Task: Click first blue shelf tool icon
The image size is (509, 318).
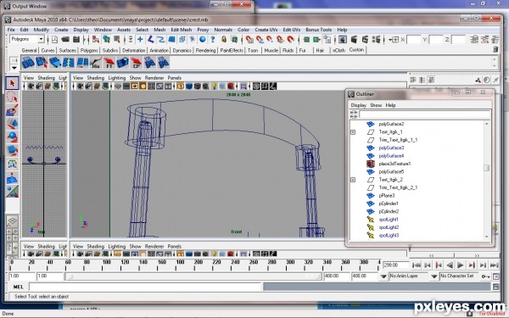Action: pos(28,63)
